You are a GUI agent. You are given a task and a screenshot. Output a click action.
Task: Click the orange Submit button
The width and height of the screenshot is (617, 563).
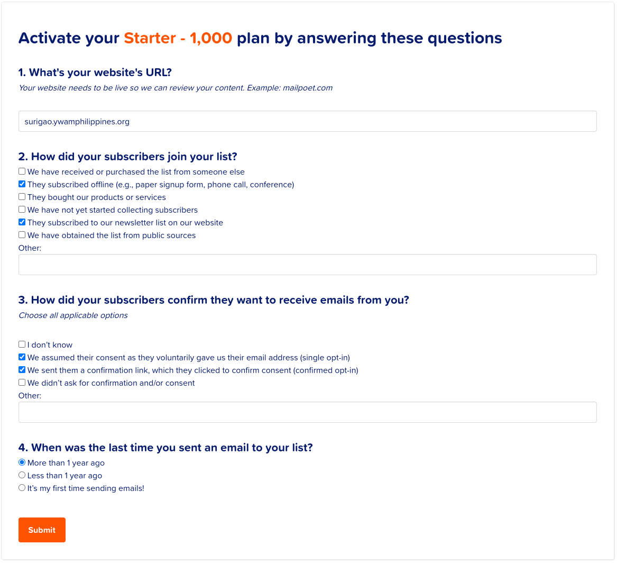point(42,530)
